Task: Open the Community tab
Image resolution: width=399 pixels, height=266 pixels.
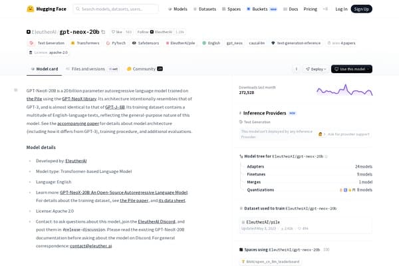Action: (x=144, y=69)
